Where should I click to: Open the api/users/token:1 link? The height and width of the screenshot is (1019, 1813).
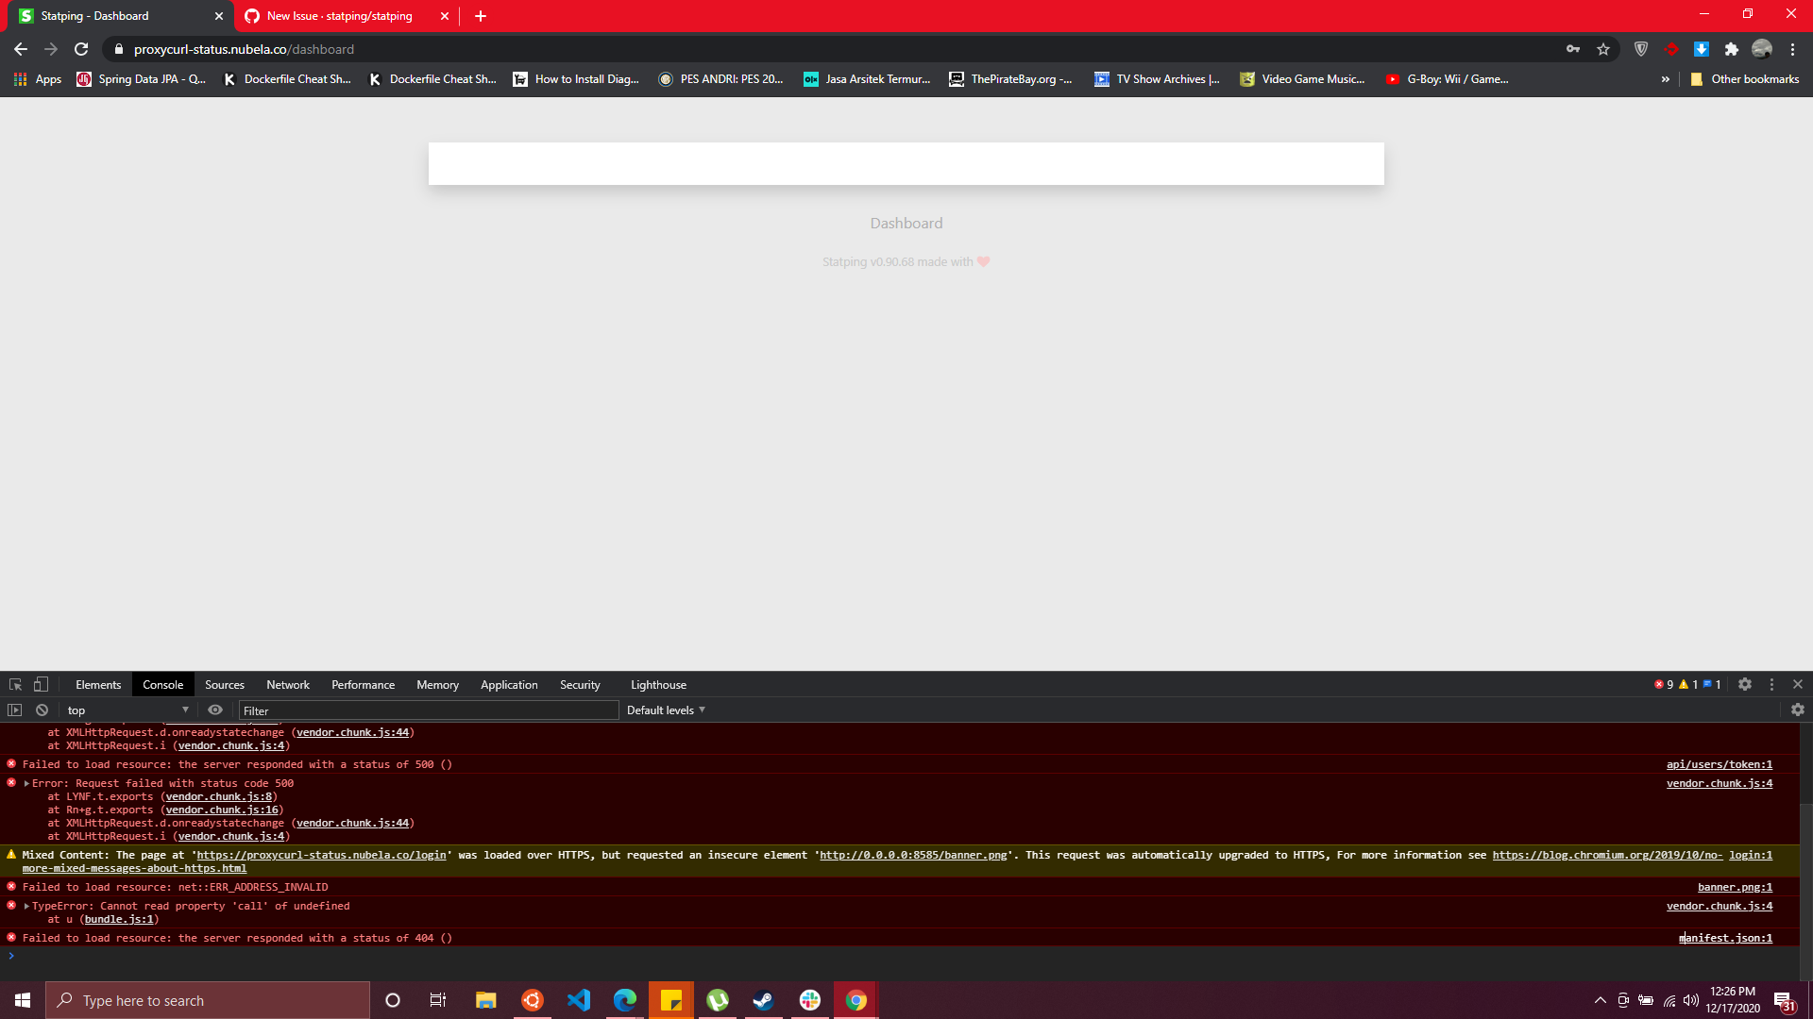[x=1719, y=764]
